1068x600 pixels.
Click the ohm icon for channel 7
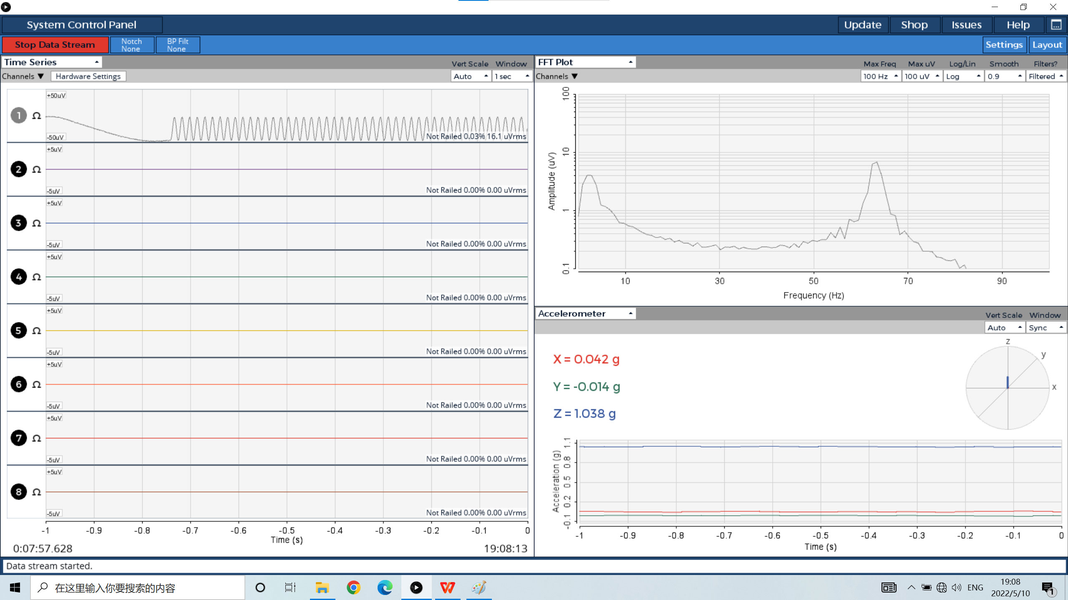coord(37,438)
